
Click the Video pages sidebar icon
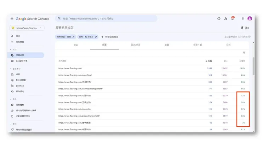coord(12,80)
